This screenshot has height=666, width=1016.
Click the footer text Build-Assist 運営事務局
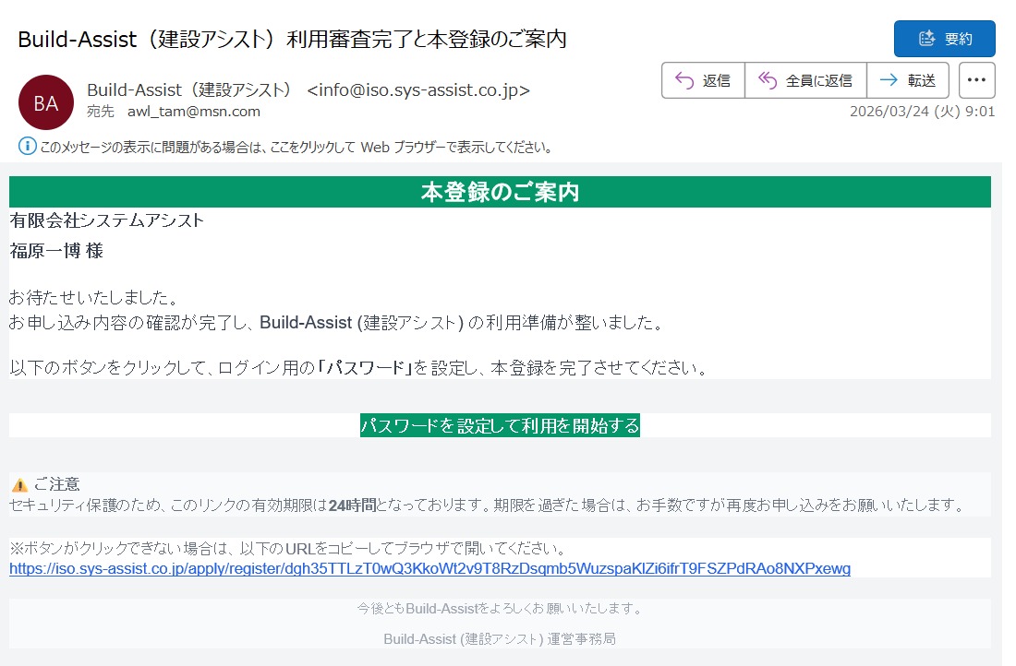[x=500, y=638]
